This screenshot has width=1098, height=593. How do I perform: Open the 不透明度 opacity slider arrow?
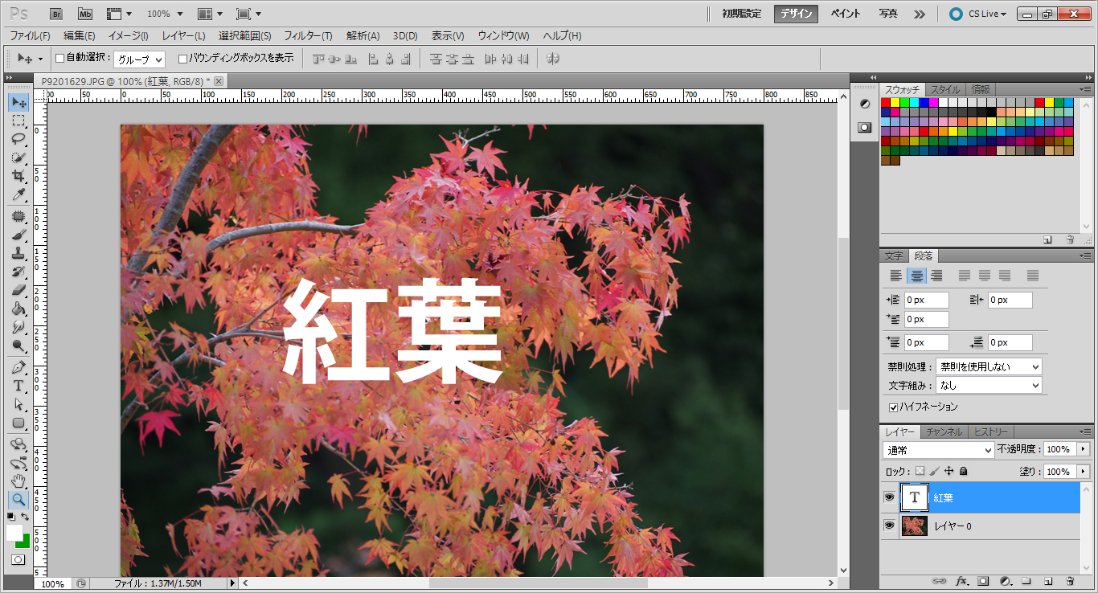(1084, 449)
